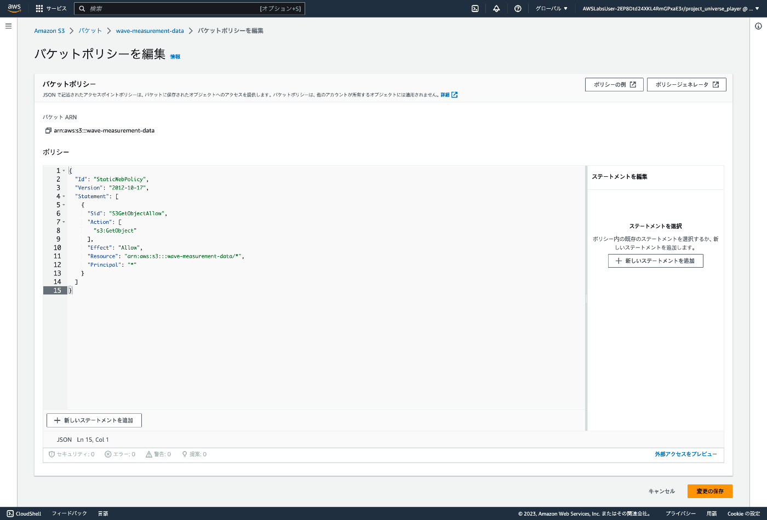767x520 pixels.
Task: Click サービス label in top navigation
Action: tap(56, 9)
